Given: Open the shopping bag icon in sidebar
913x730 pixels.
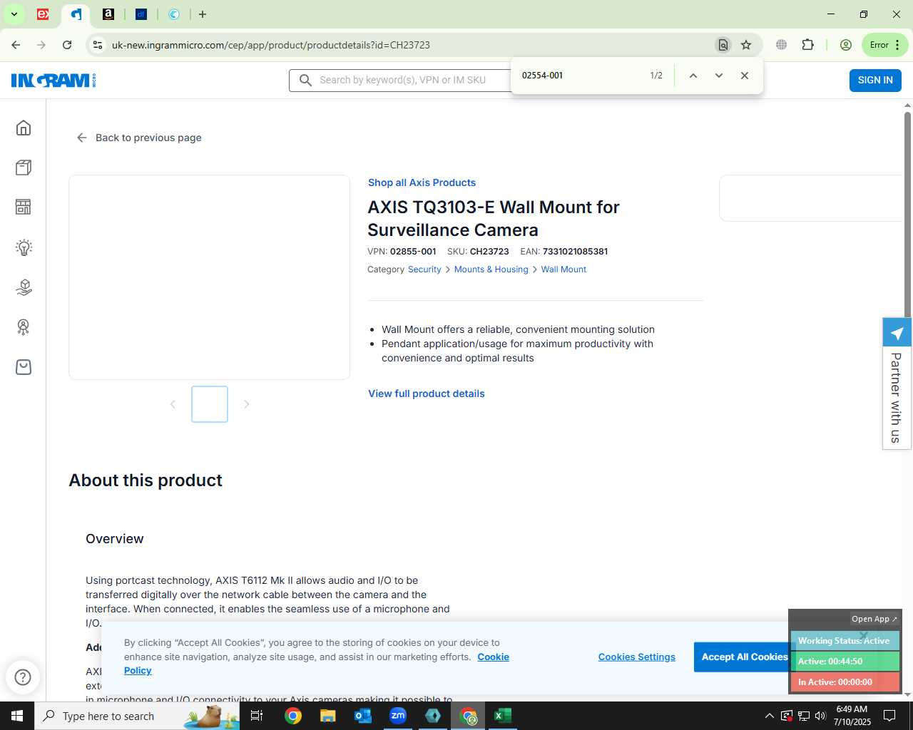Looking at the screenshot, I should coord(24,367).
